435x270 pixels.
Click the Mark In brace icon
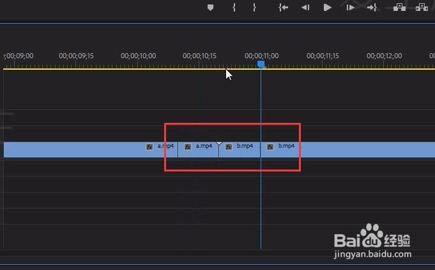(234, 8)
